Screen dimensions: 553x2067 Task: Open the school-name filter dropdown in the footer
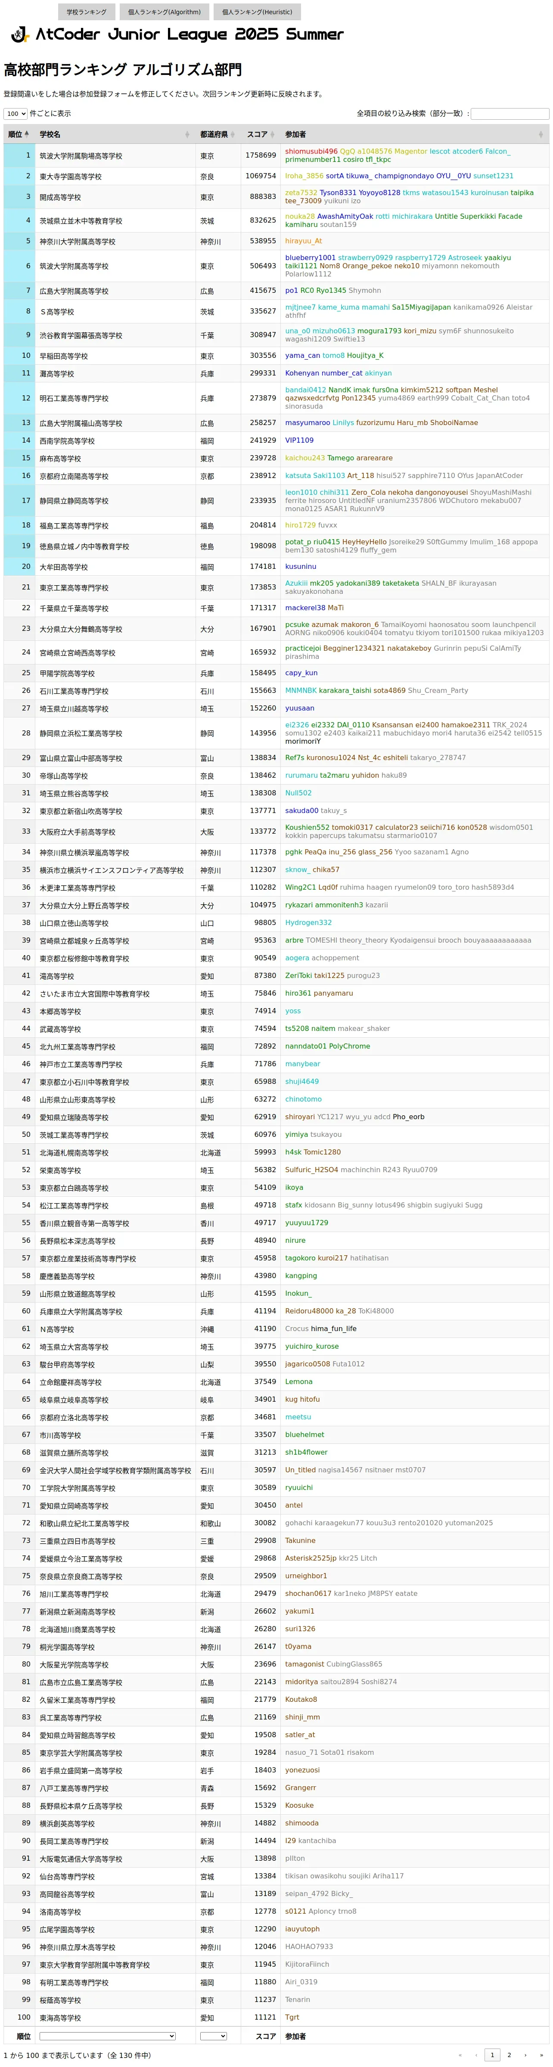[108, 2036]
